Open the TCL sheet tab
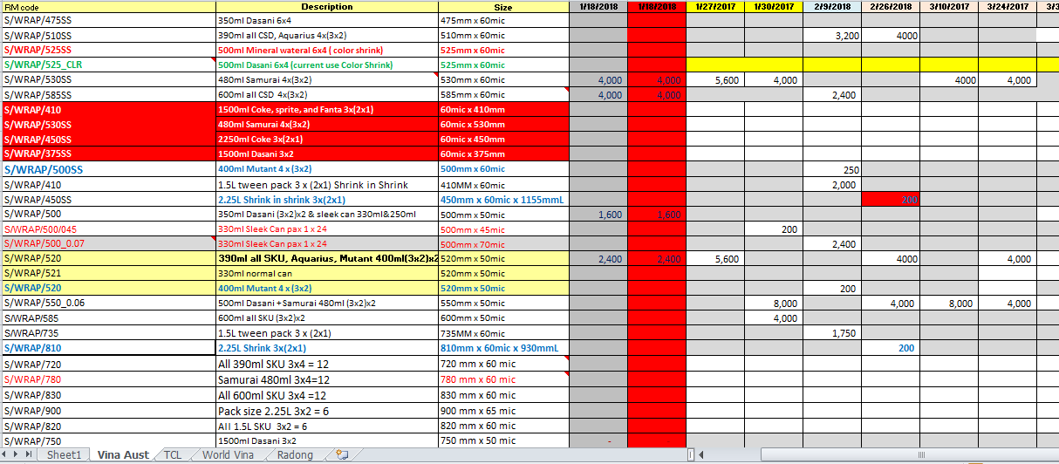Viewport: 1059px width, 464px height. (173, 454)
